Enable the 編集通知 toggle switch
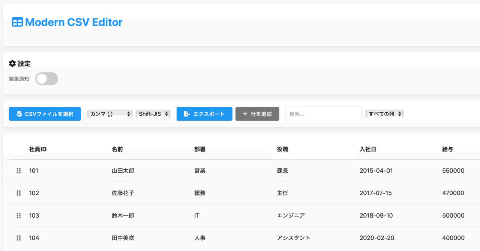The image size is (480, 251). tap(46, 79)
